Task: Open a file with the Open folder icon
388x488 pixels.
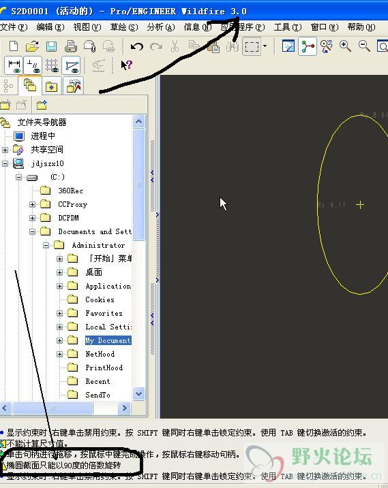Action: (x=32, y=46)
